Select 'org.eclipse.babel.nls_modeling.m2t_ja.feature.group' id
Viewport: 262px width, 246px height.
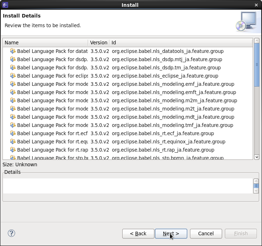(173, 109)
